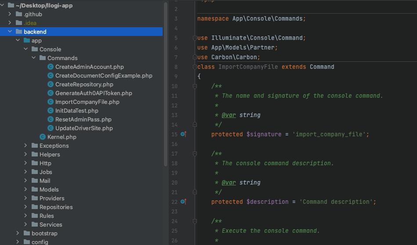Screen dimensions: 417x245
Task: Expand the Http folder
Action: 25,163
